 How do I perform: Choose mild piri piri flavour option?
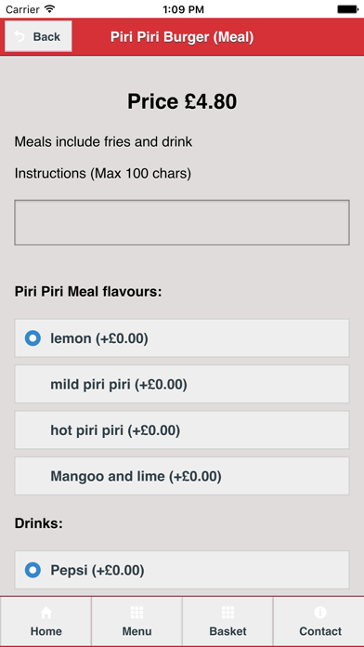182,384
